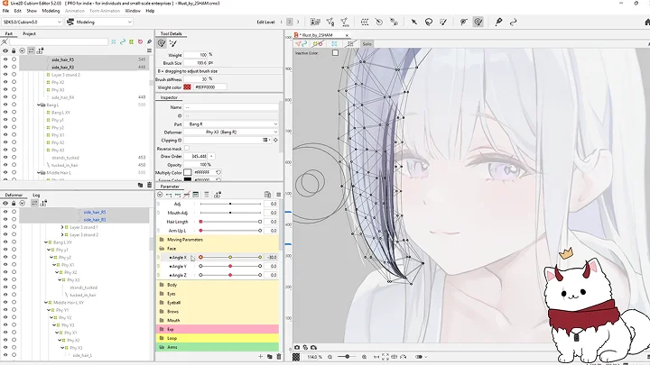Click the home icon at toolbar right

647,22
